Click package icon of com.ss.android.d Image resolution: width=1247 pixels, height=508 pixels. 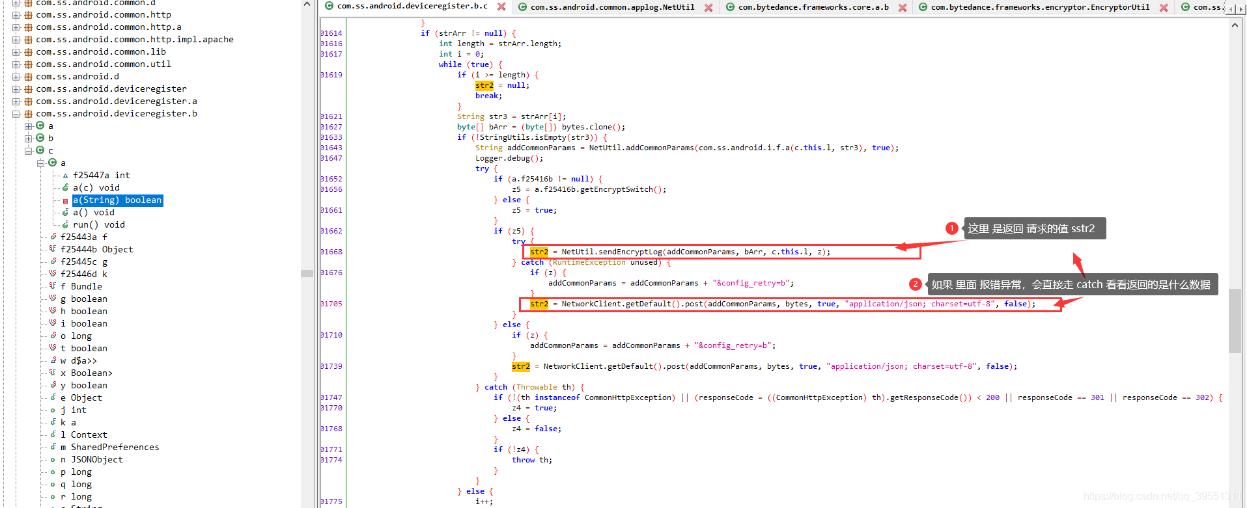pos(28,77)
